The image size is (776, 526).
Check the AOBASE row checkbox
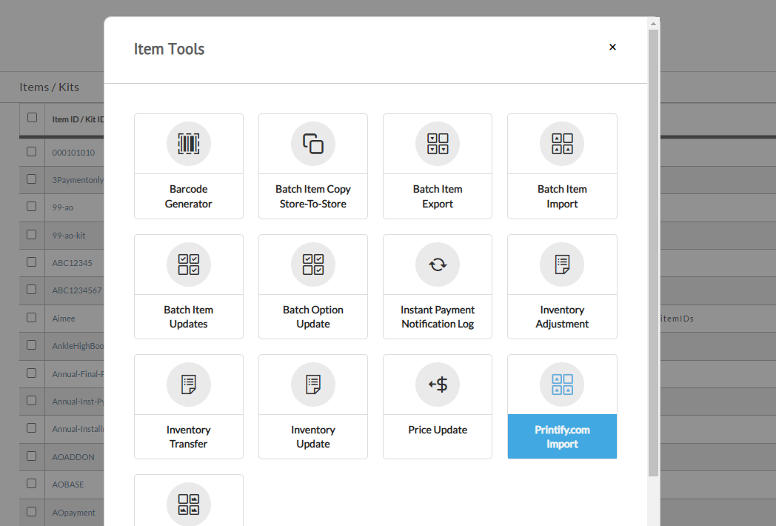pyautogui.click(x=32, y=484)
